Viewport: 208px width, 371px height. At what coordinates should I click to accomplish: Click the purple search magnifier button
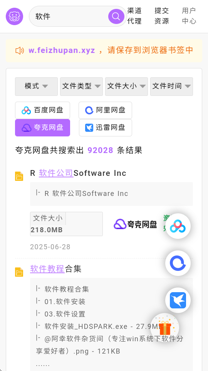click(x=116, y=16)
